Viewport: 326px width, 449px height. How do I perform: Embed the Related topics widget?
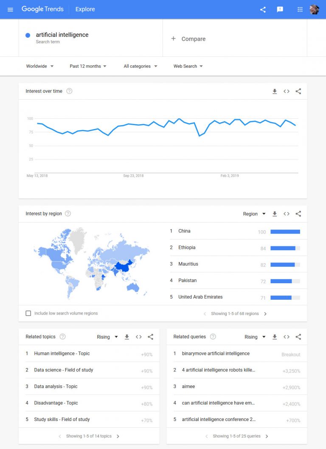(139, 337)
